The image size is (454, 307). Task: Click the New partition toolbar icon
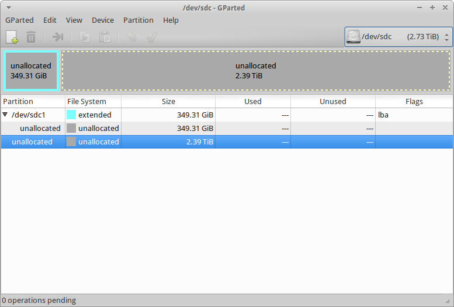[12, 37]
